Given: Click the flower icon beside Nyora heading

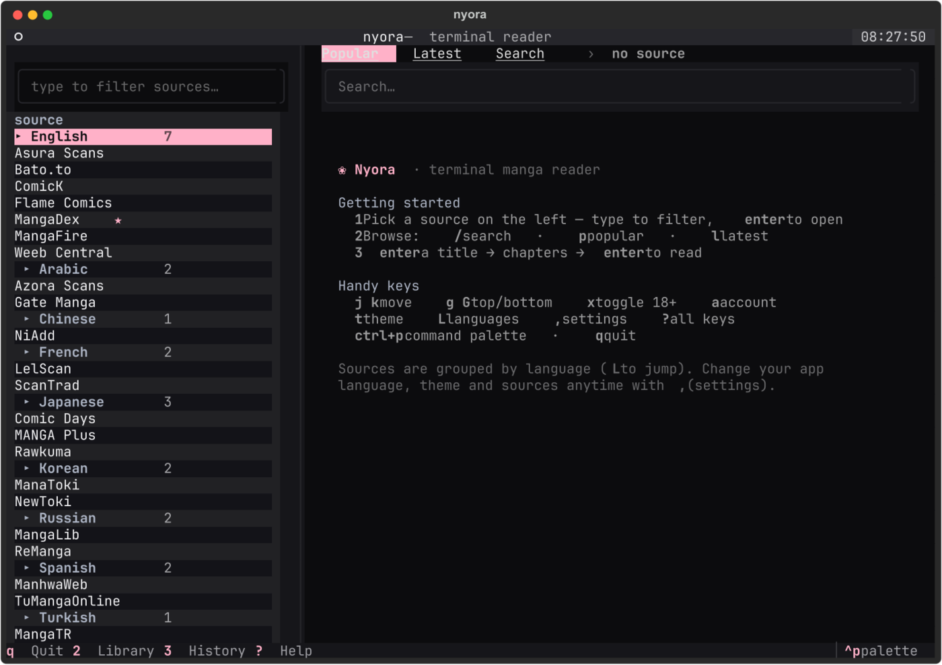Looking at the screenshot, I should pos(342,170).
